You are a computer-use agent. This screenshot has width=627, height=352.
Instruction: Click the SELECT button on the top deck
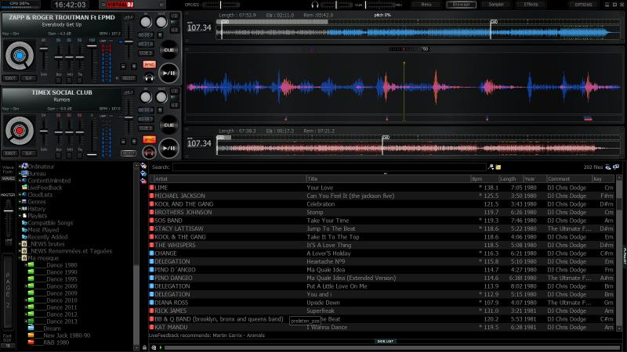click(x=129, y=78)
